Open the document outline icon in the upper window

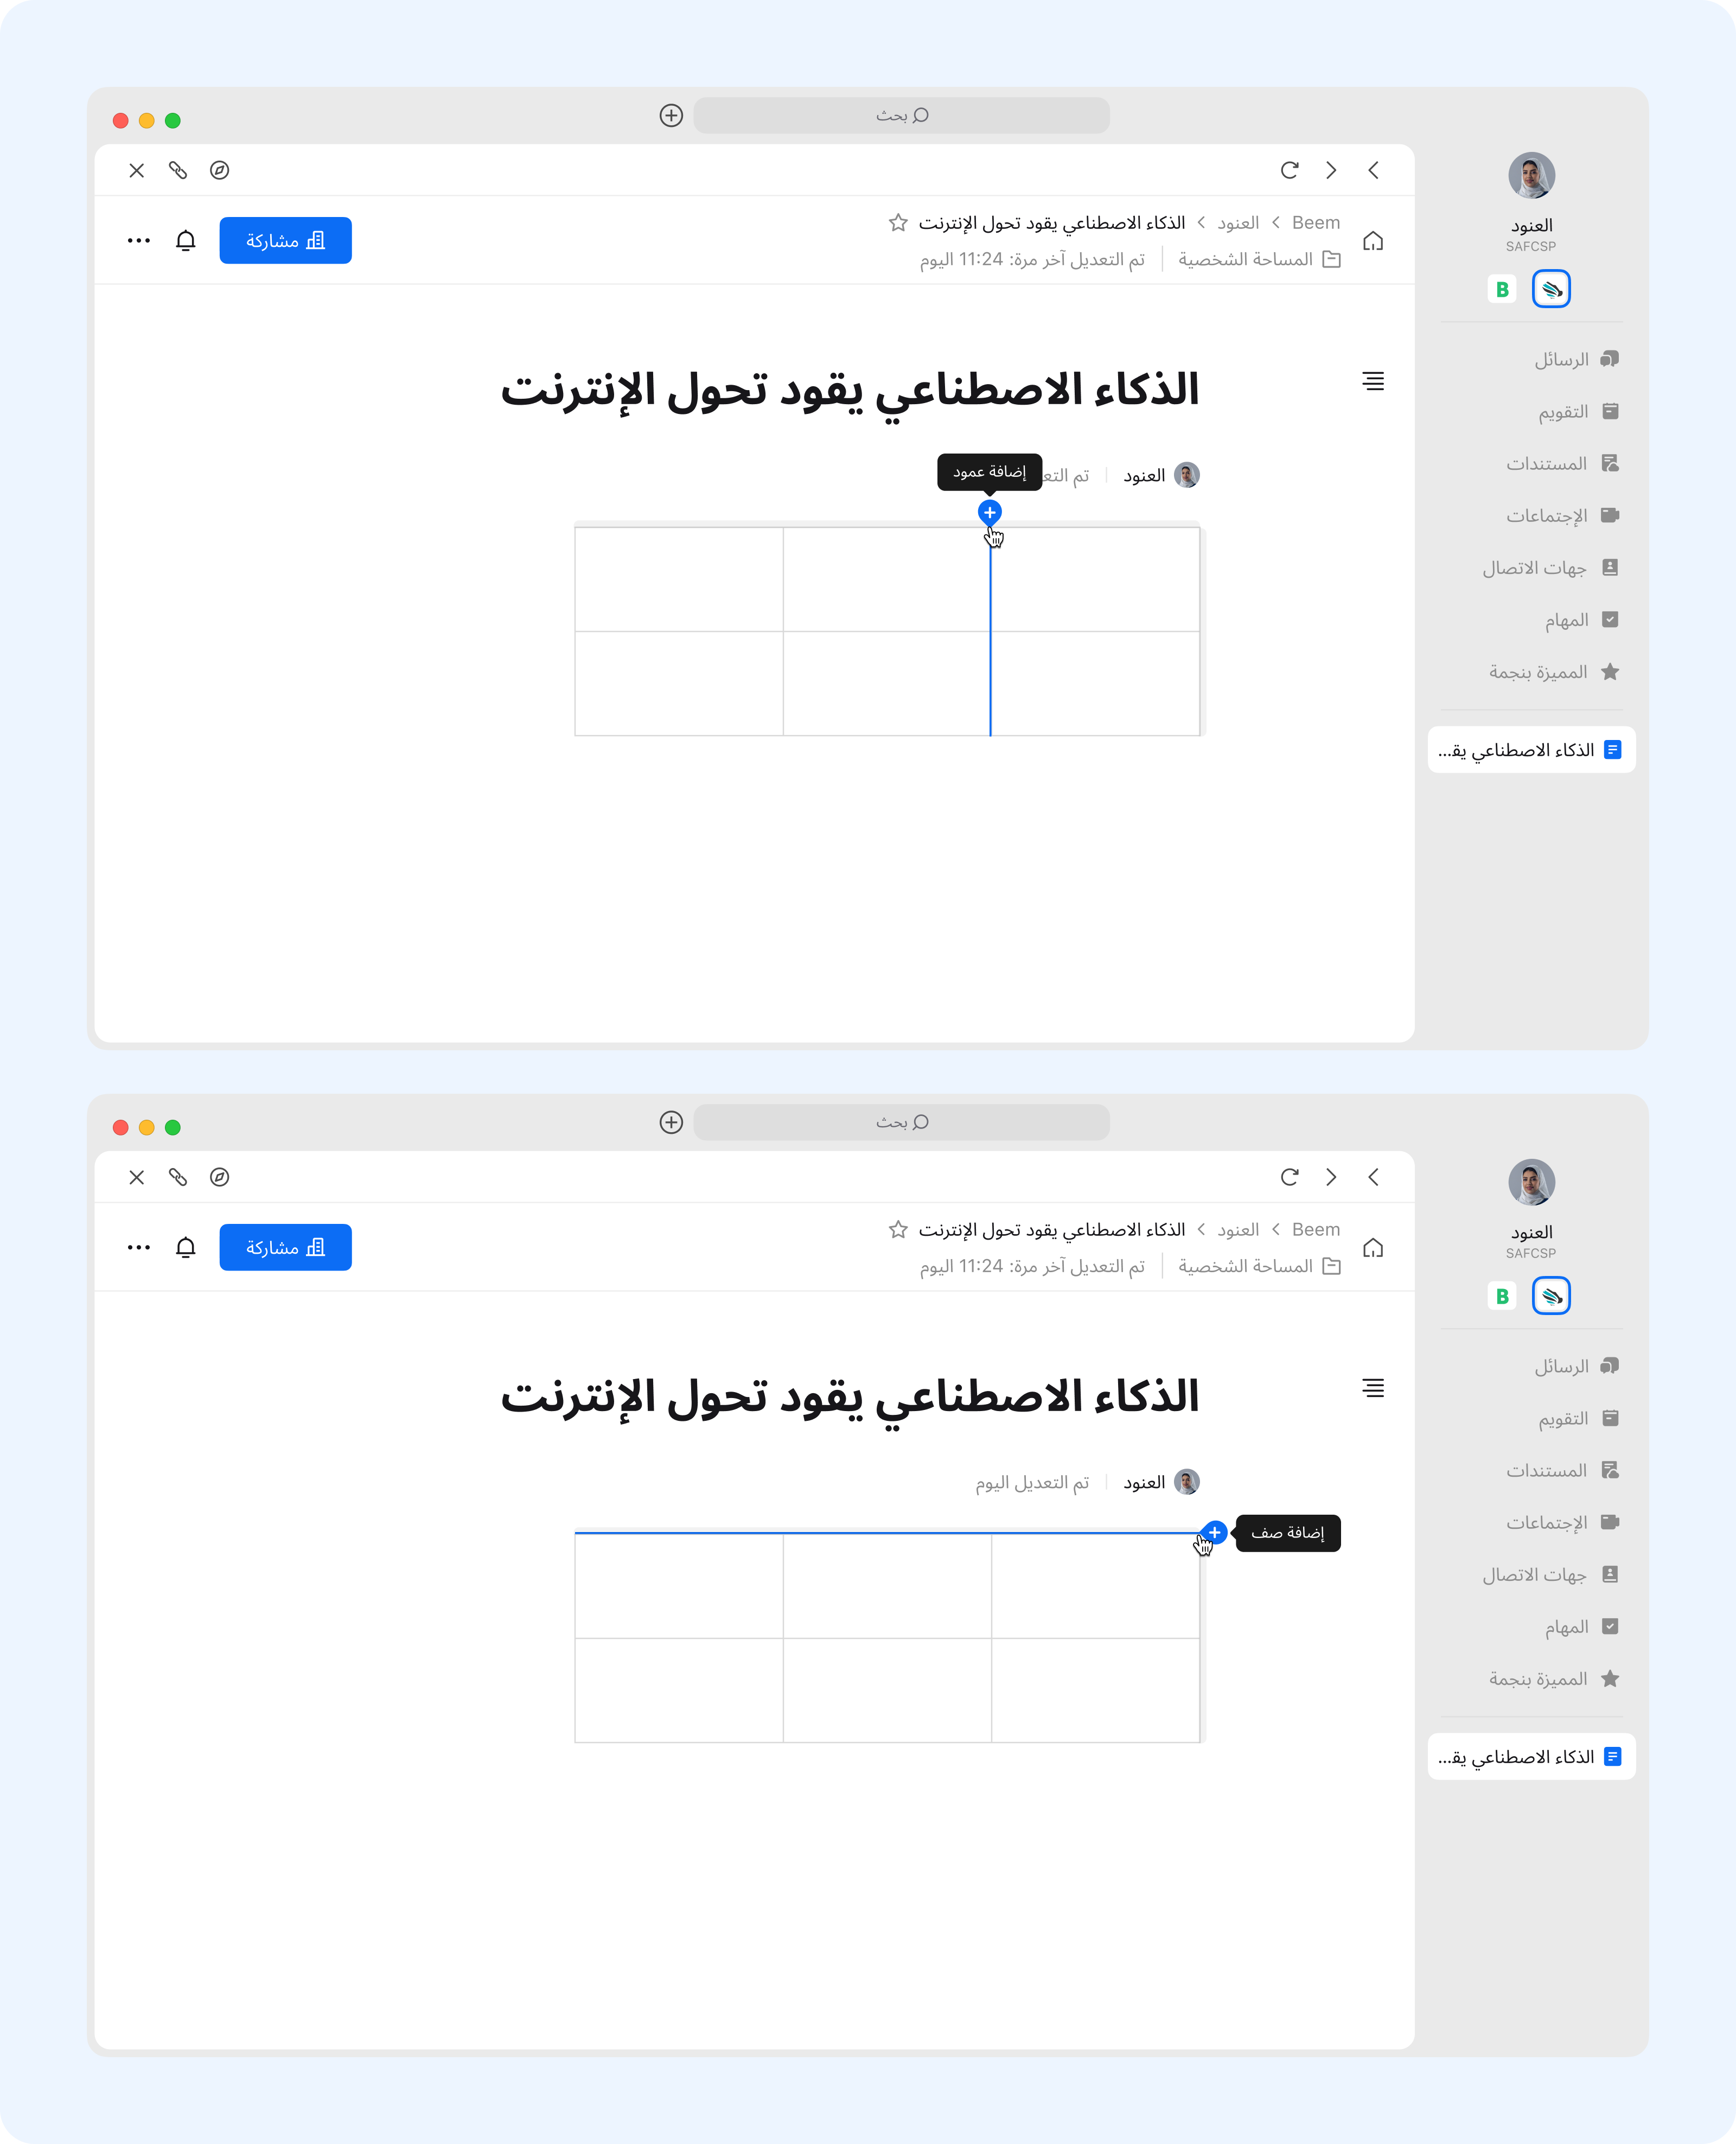[1373, 381]
